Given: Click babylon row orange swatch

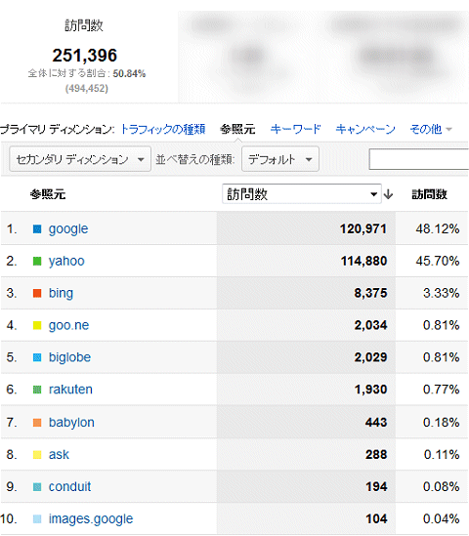Looking at the screenshot, I should click(x=37, y=423).
